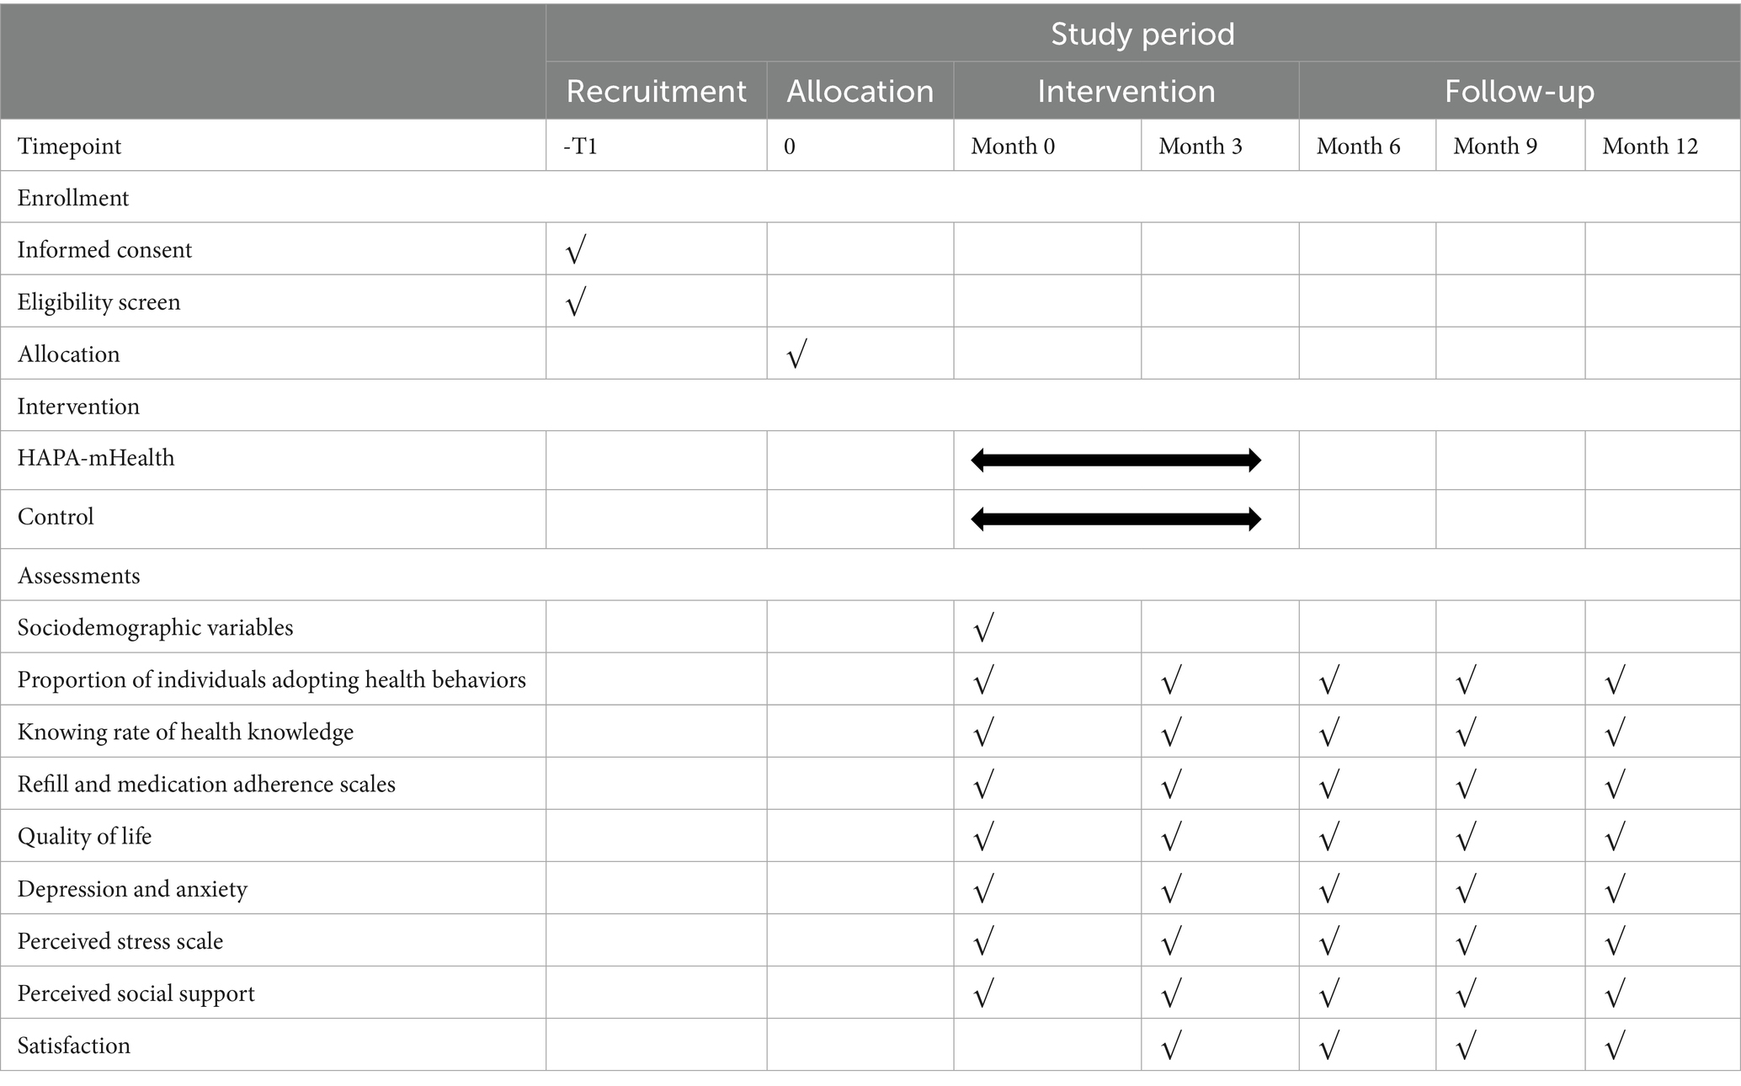Click the Refill and medication adherence scales label
This screenshot has width=1741, height=1086.
206,785
